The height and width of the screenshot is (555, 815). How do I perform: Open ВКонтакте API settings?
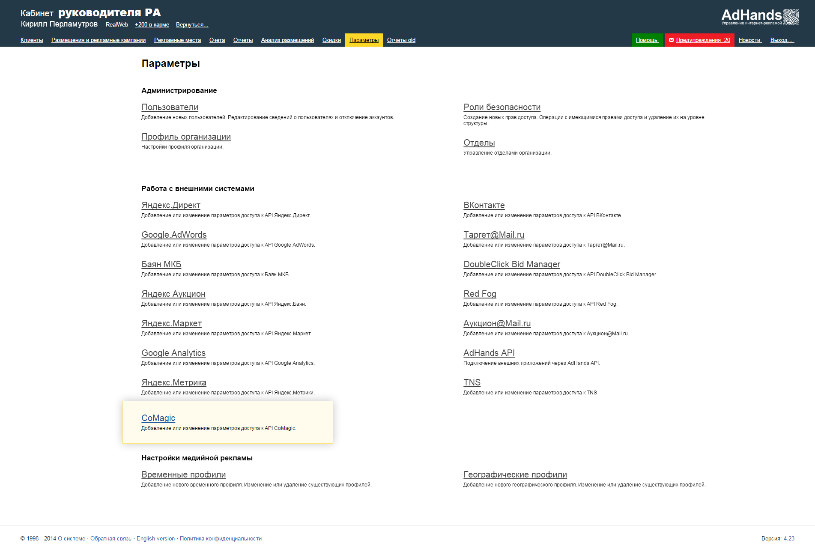pyautogui.click(x=484, y=205)
